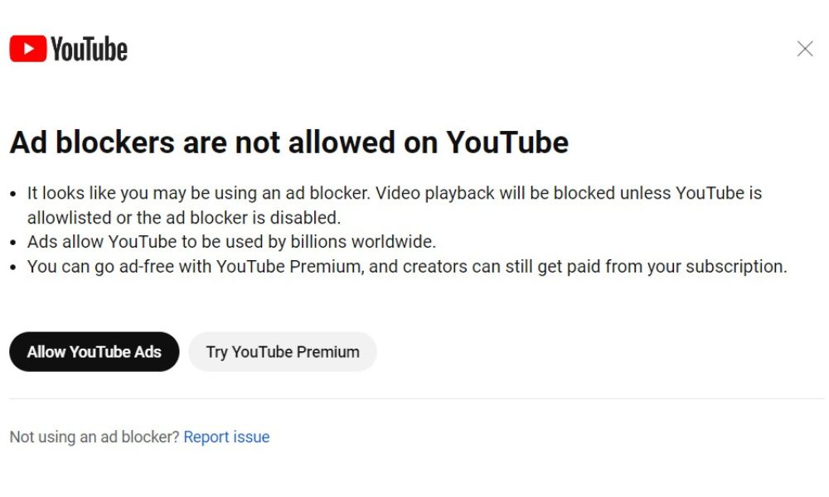Click the Not using an ad blocker text
This screenshot has width=829, height=497.
click(x=91, y=437)
